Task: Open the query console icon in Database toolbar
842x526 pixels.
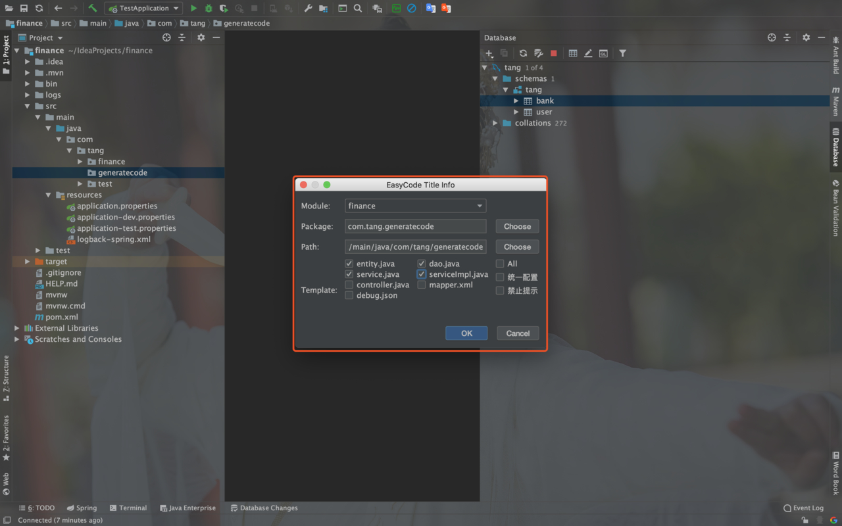Action: tap(603, 53)
